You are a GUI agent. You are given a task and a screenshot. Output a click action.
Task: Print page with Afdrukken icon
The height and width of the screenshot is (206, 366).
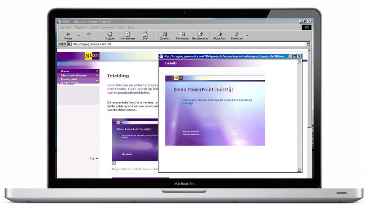point(219,36)
